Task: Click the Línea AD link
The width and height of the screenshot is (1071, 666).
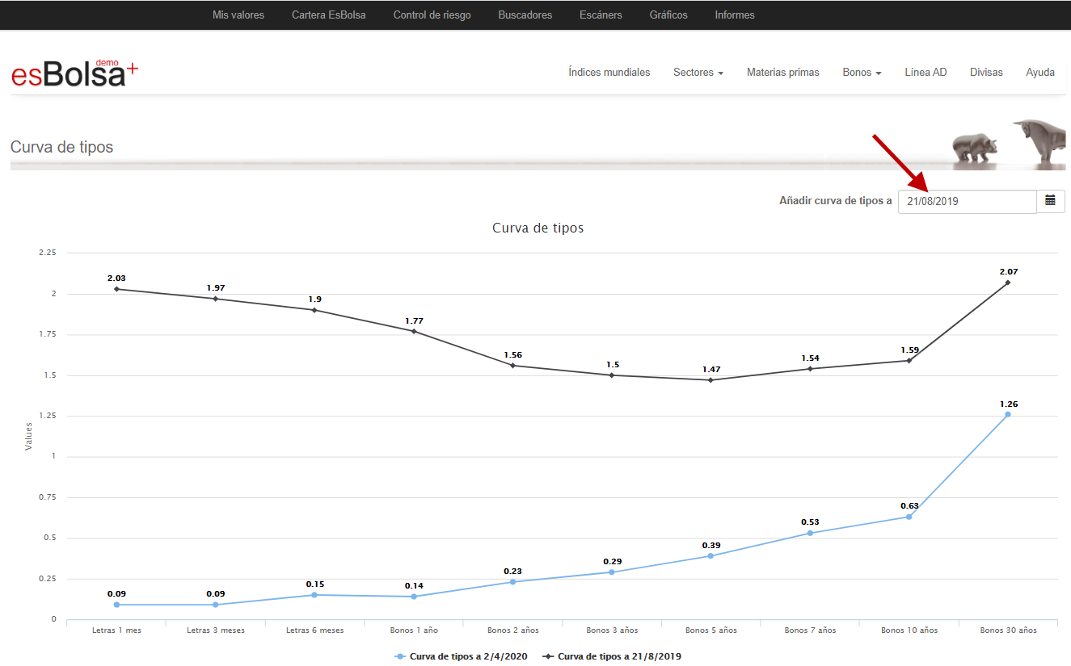Action: click(x=926, y=73)
